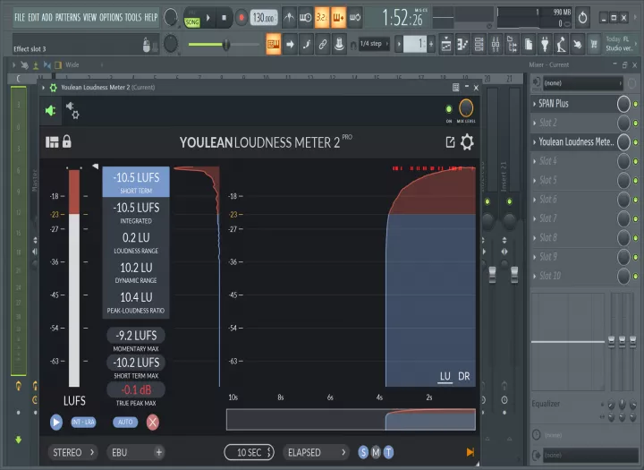Open the 1/4 step snap dropdown

(x=374, y=44)
